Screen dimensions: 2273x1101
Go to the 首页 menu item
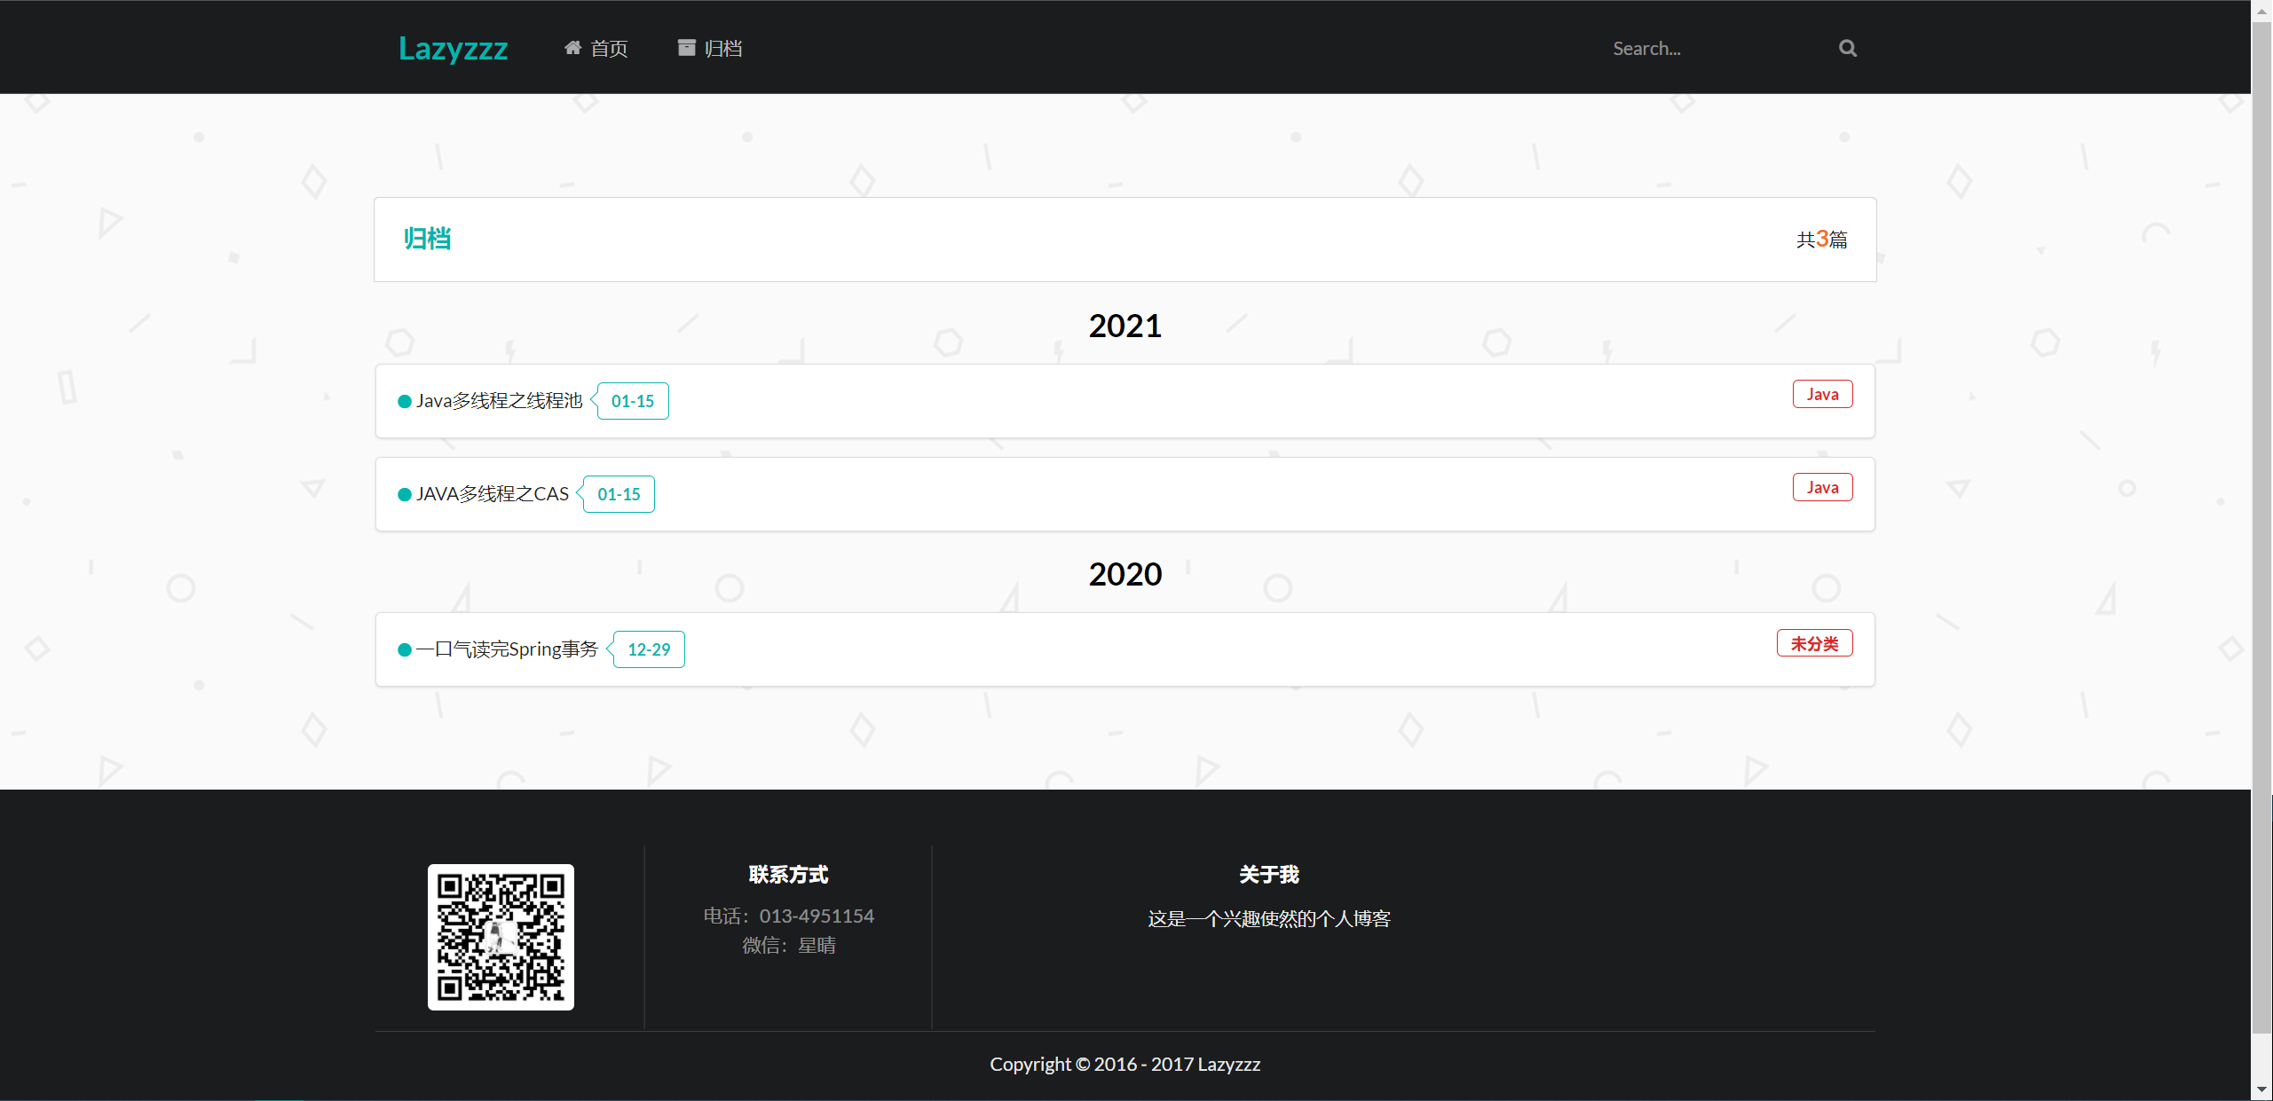(x=609, y=48)
